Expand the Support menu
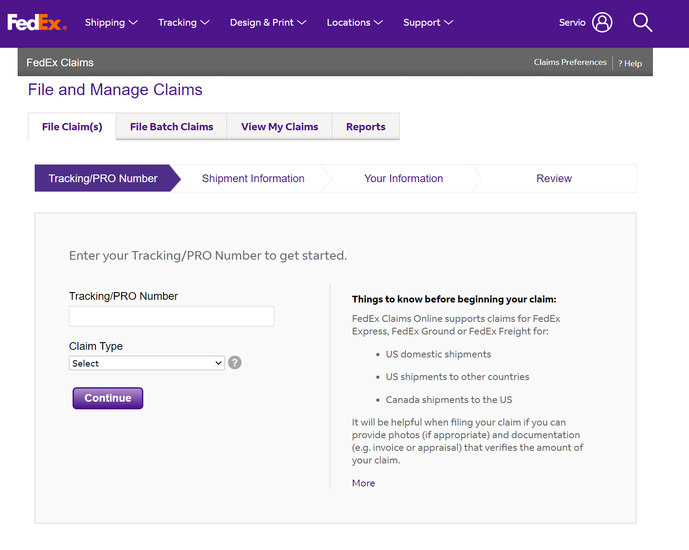 [x=428, y=23]
